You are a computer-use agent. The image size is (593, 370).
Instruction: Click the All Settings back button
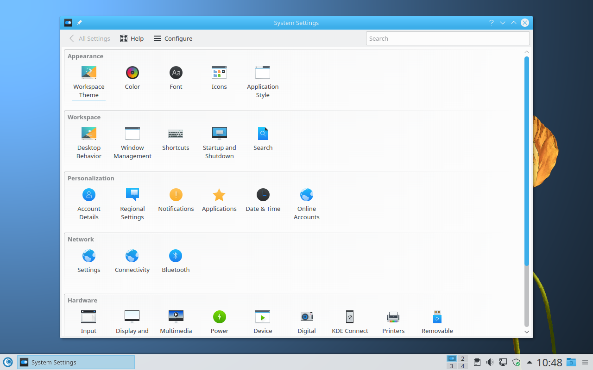(89, 38)
